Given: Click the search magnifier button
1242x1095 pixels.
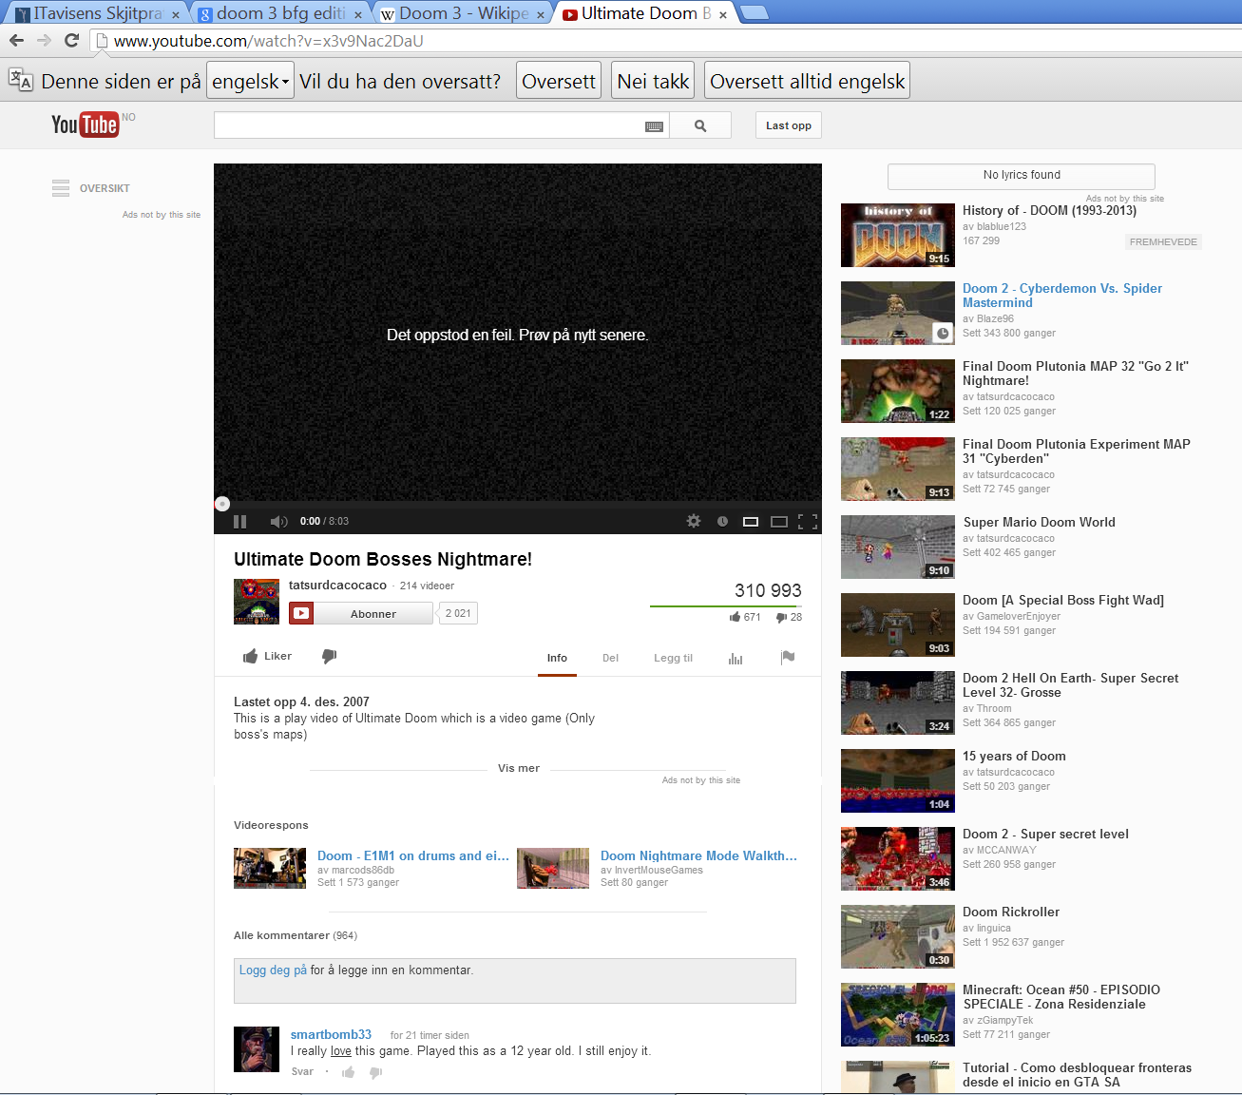Looking at the screenshot, I should 700,125.
